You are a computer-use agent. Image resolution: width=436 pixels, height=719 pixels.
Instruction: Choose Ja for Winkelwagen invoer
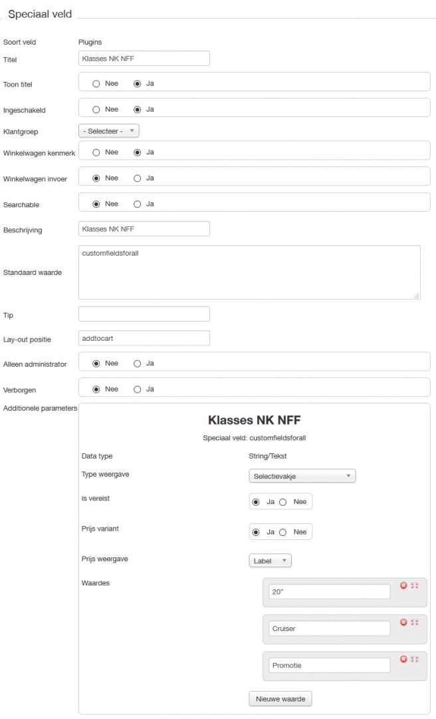pyautogui.click(x=138, y=178)
